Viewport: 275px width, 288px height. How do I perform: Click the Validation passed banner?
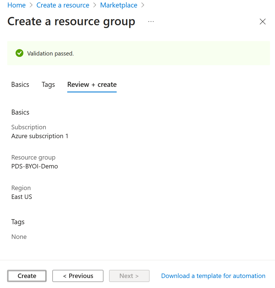pyautogui.click(x=139, y=53)
